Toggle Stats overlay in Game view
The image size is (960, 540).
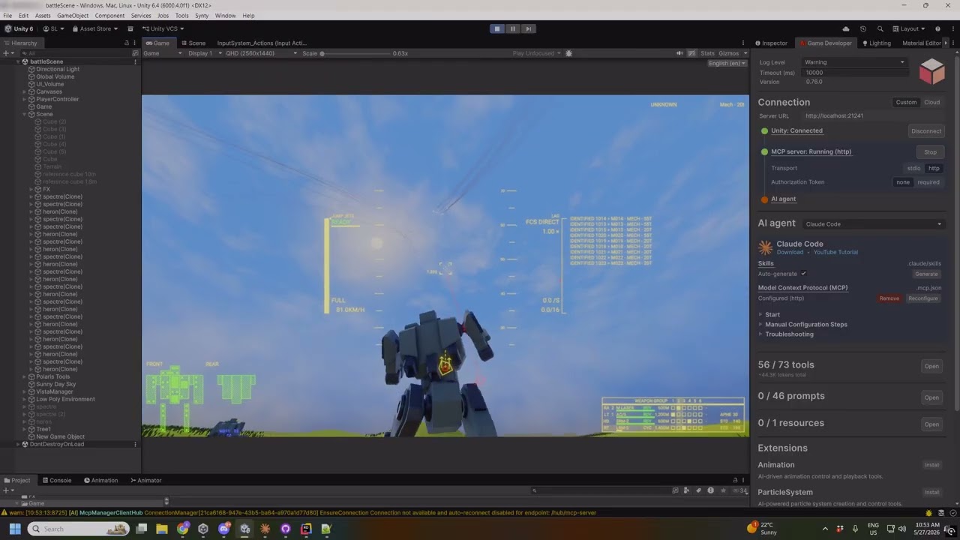click(707, 53)
